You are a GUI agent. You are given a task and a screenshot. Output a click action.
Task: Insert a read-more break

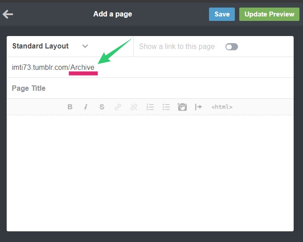point(198,107)
